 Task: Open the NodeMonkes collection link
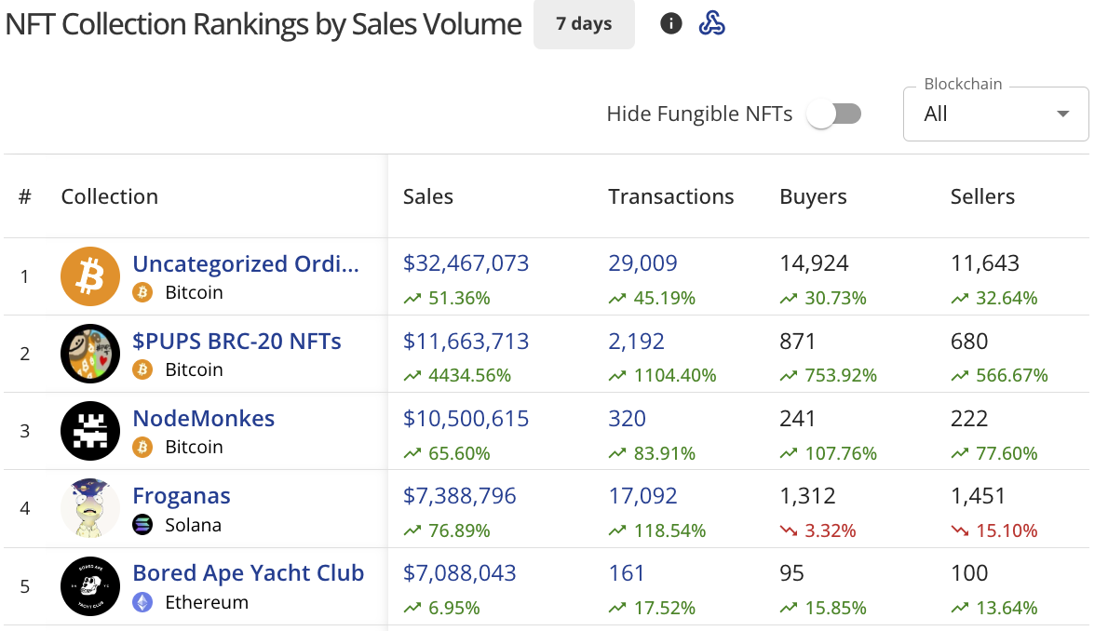coord(204,418)
